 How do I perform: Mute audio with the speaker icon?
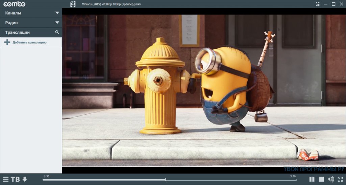point(331,179)
